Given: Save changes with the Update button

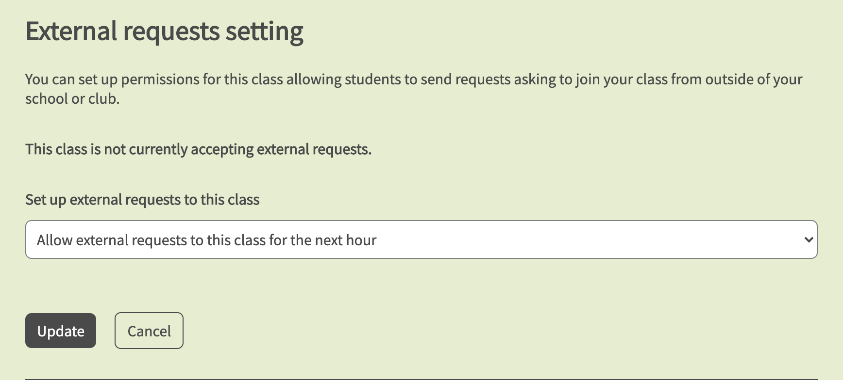Looking at the screenshot, I should (61, 331).
